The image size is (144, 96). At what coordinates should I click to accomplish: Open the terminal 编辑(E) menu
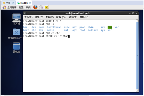[39, 17]
